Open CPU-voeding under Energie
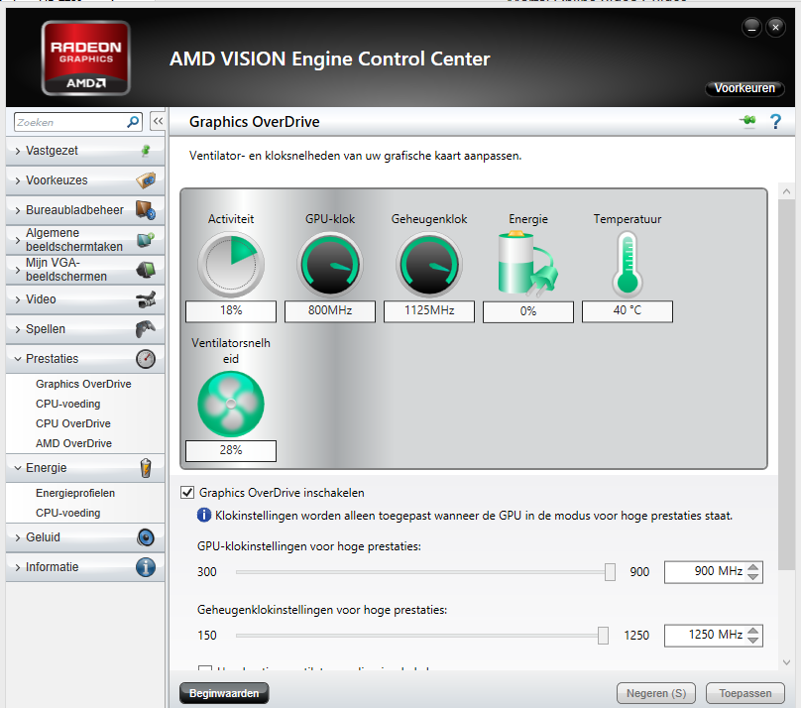This screenshot has height=708, width=801. (68, 513)
